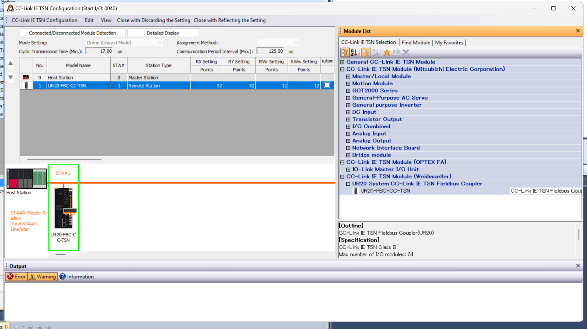Expand the I/O Combined node
This screenshot has width=587, height=329.
pos(348,126)
